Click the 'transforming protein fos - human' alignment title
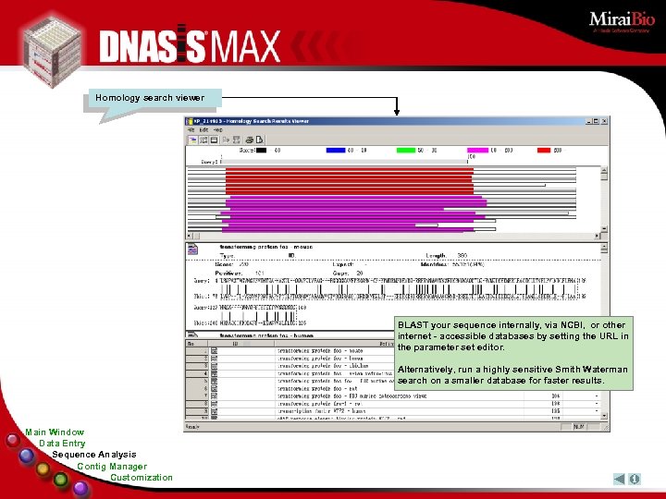The image size is (666, 499). point(266,335)
